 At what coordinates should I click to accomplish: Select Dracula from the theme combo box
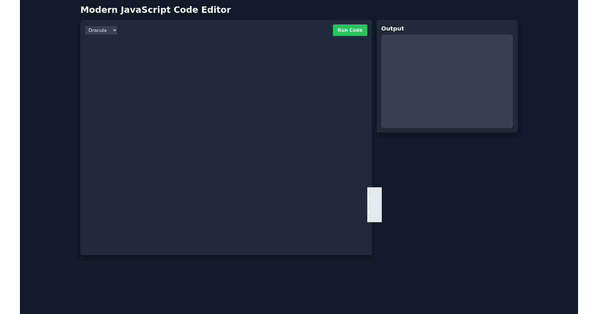point(101,30)
